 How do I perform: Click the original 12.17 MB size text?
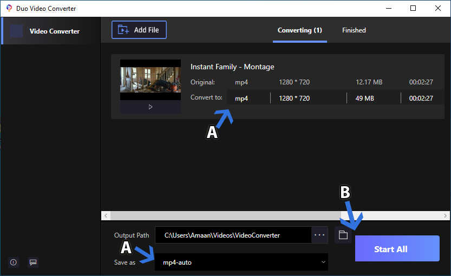(369, 82)
